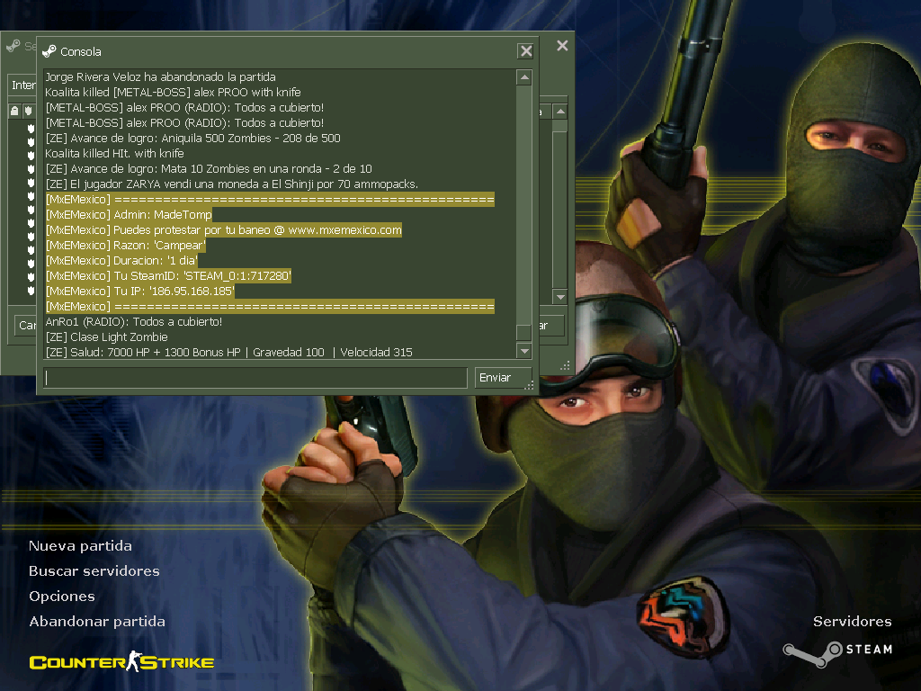This screenshot has width=921, height=691.
Task: Click the "Tu IP: '186.95.168.185'" line
Action: 139,291
